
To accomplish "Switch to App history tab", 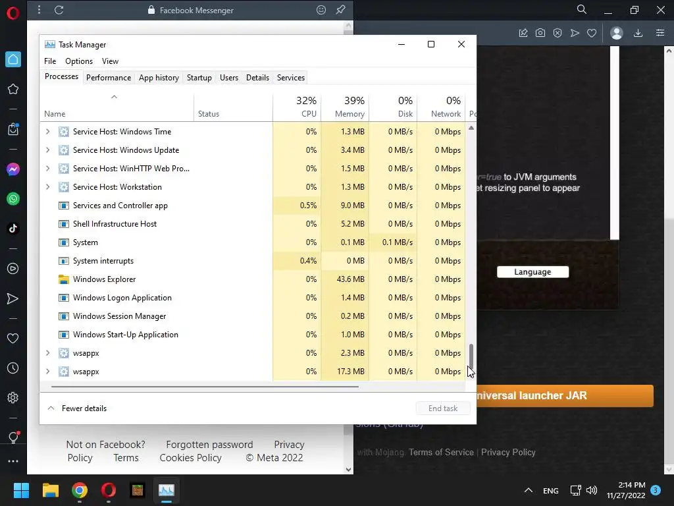I will 159,78.
